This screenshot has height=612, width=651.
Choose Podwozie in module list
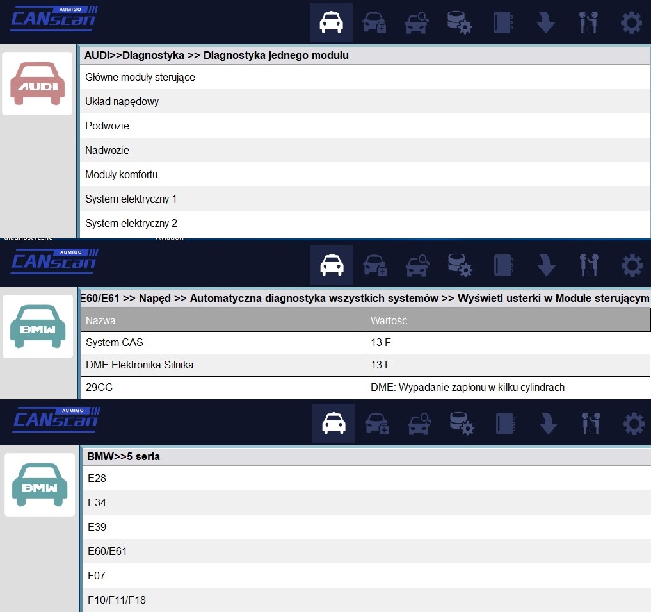pyautogui.click(x=365, y=126)
